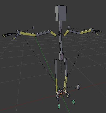Select the yellow shoulder bone left of the spine

click(x=53, y=33)
